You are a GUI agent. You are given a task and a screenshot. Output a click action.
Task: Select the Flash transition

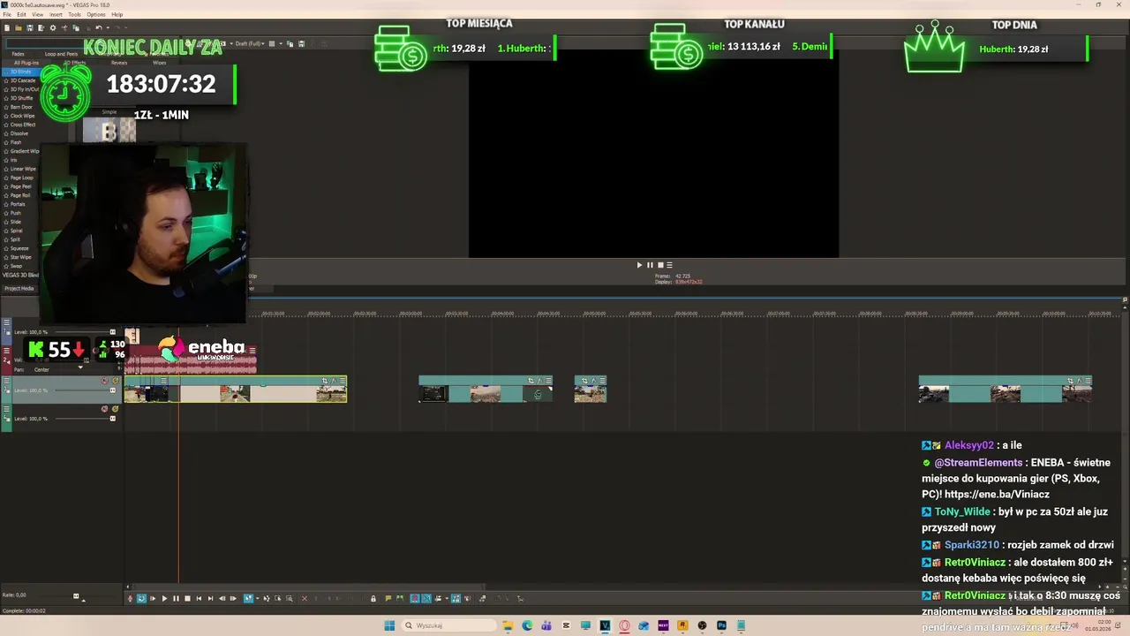(14, 142)
